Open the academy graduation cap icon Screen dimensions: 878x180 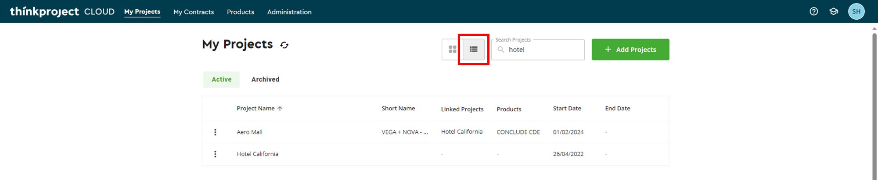(834, 12)
